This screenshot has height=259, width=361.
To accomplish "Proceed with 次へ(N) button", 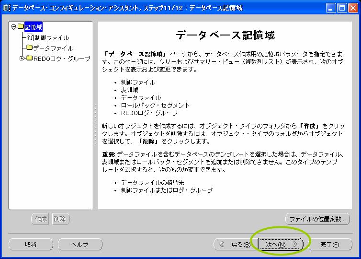I will 281,244.
